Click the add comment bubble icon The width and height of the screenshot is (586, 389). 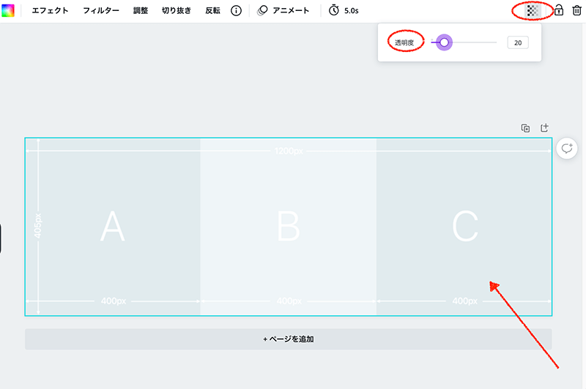pos(566,148)
